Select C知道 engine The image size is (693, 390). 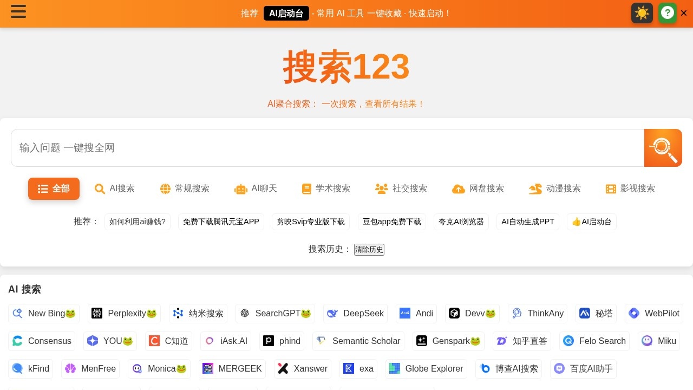tap(168, 341)
